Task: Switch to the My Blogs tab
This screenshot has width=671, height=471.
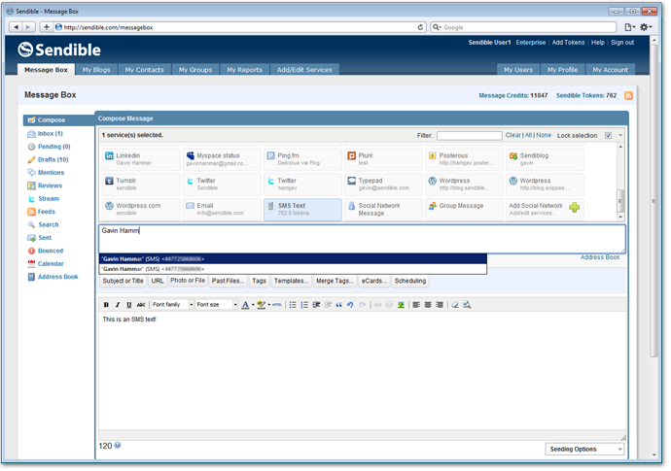Action: pos(96,70)
